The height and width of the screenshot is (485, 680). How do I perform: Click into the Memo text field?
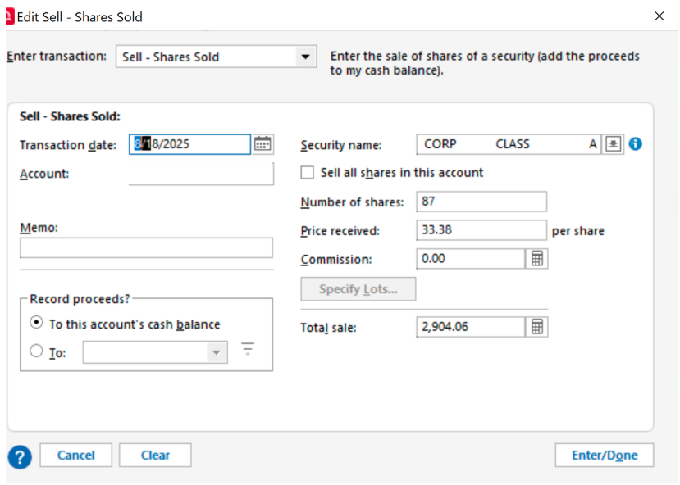pyautogui.click(x=146, y=248)
